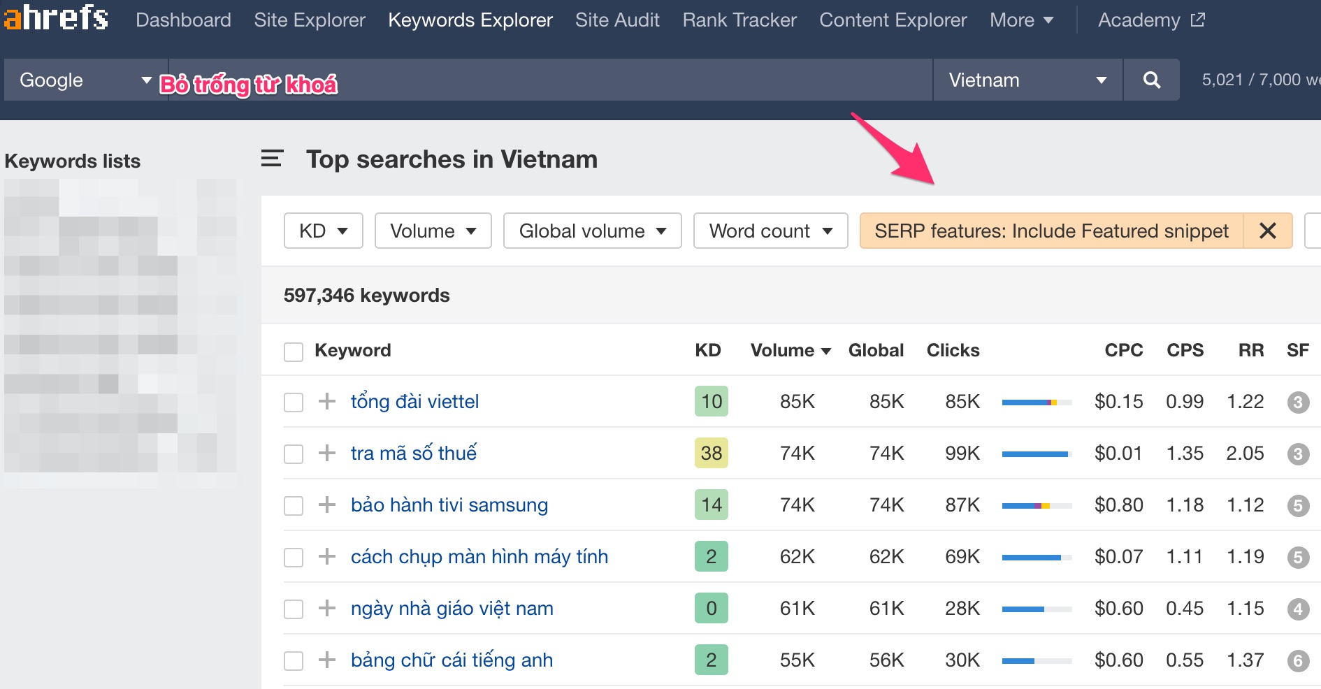Add 'tra mã số thuế' with plus icon

[x=326, y=453]
